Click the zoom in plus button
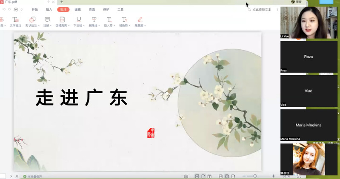 tap(273, 176)
